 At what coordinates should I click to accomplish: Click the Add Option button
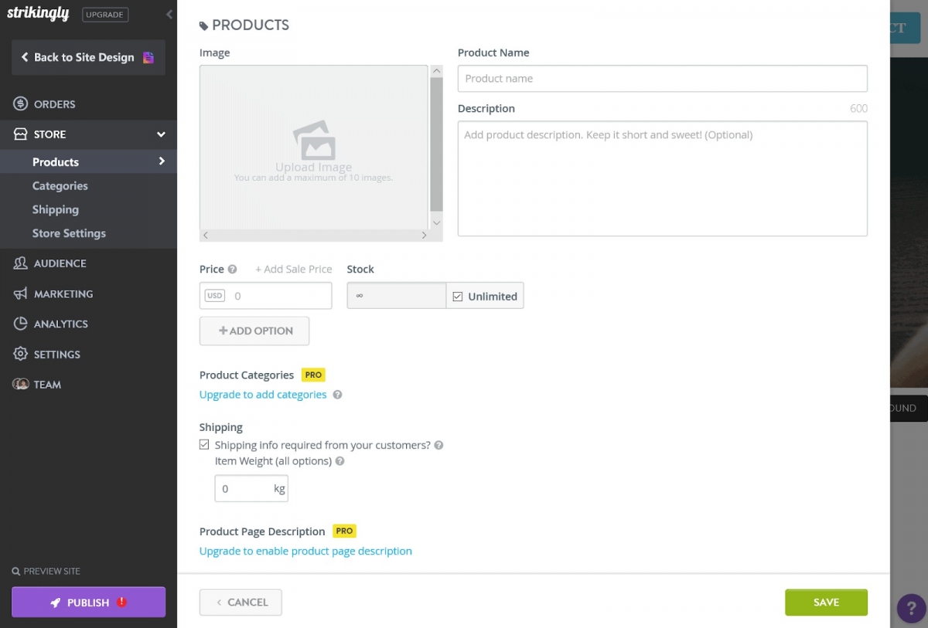coord(254,331)
